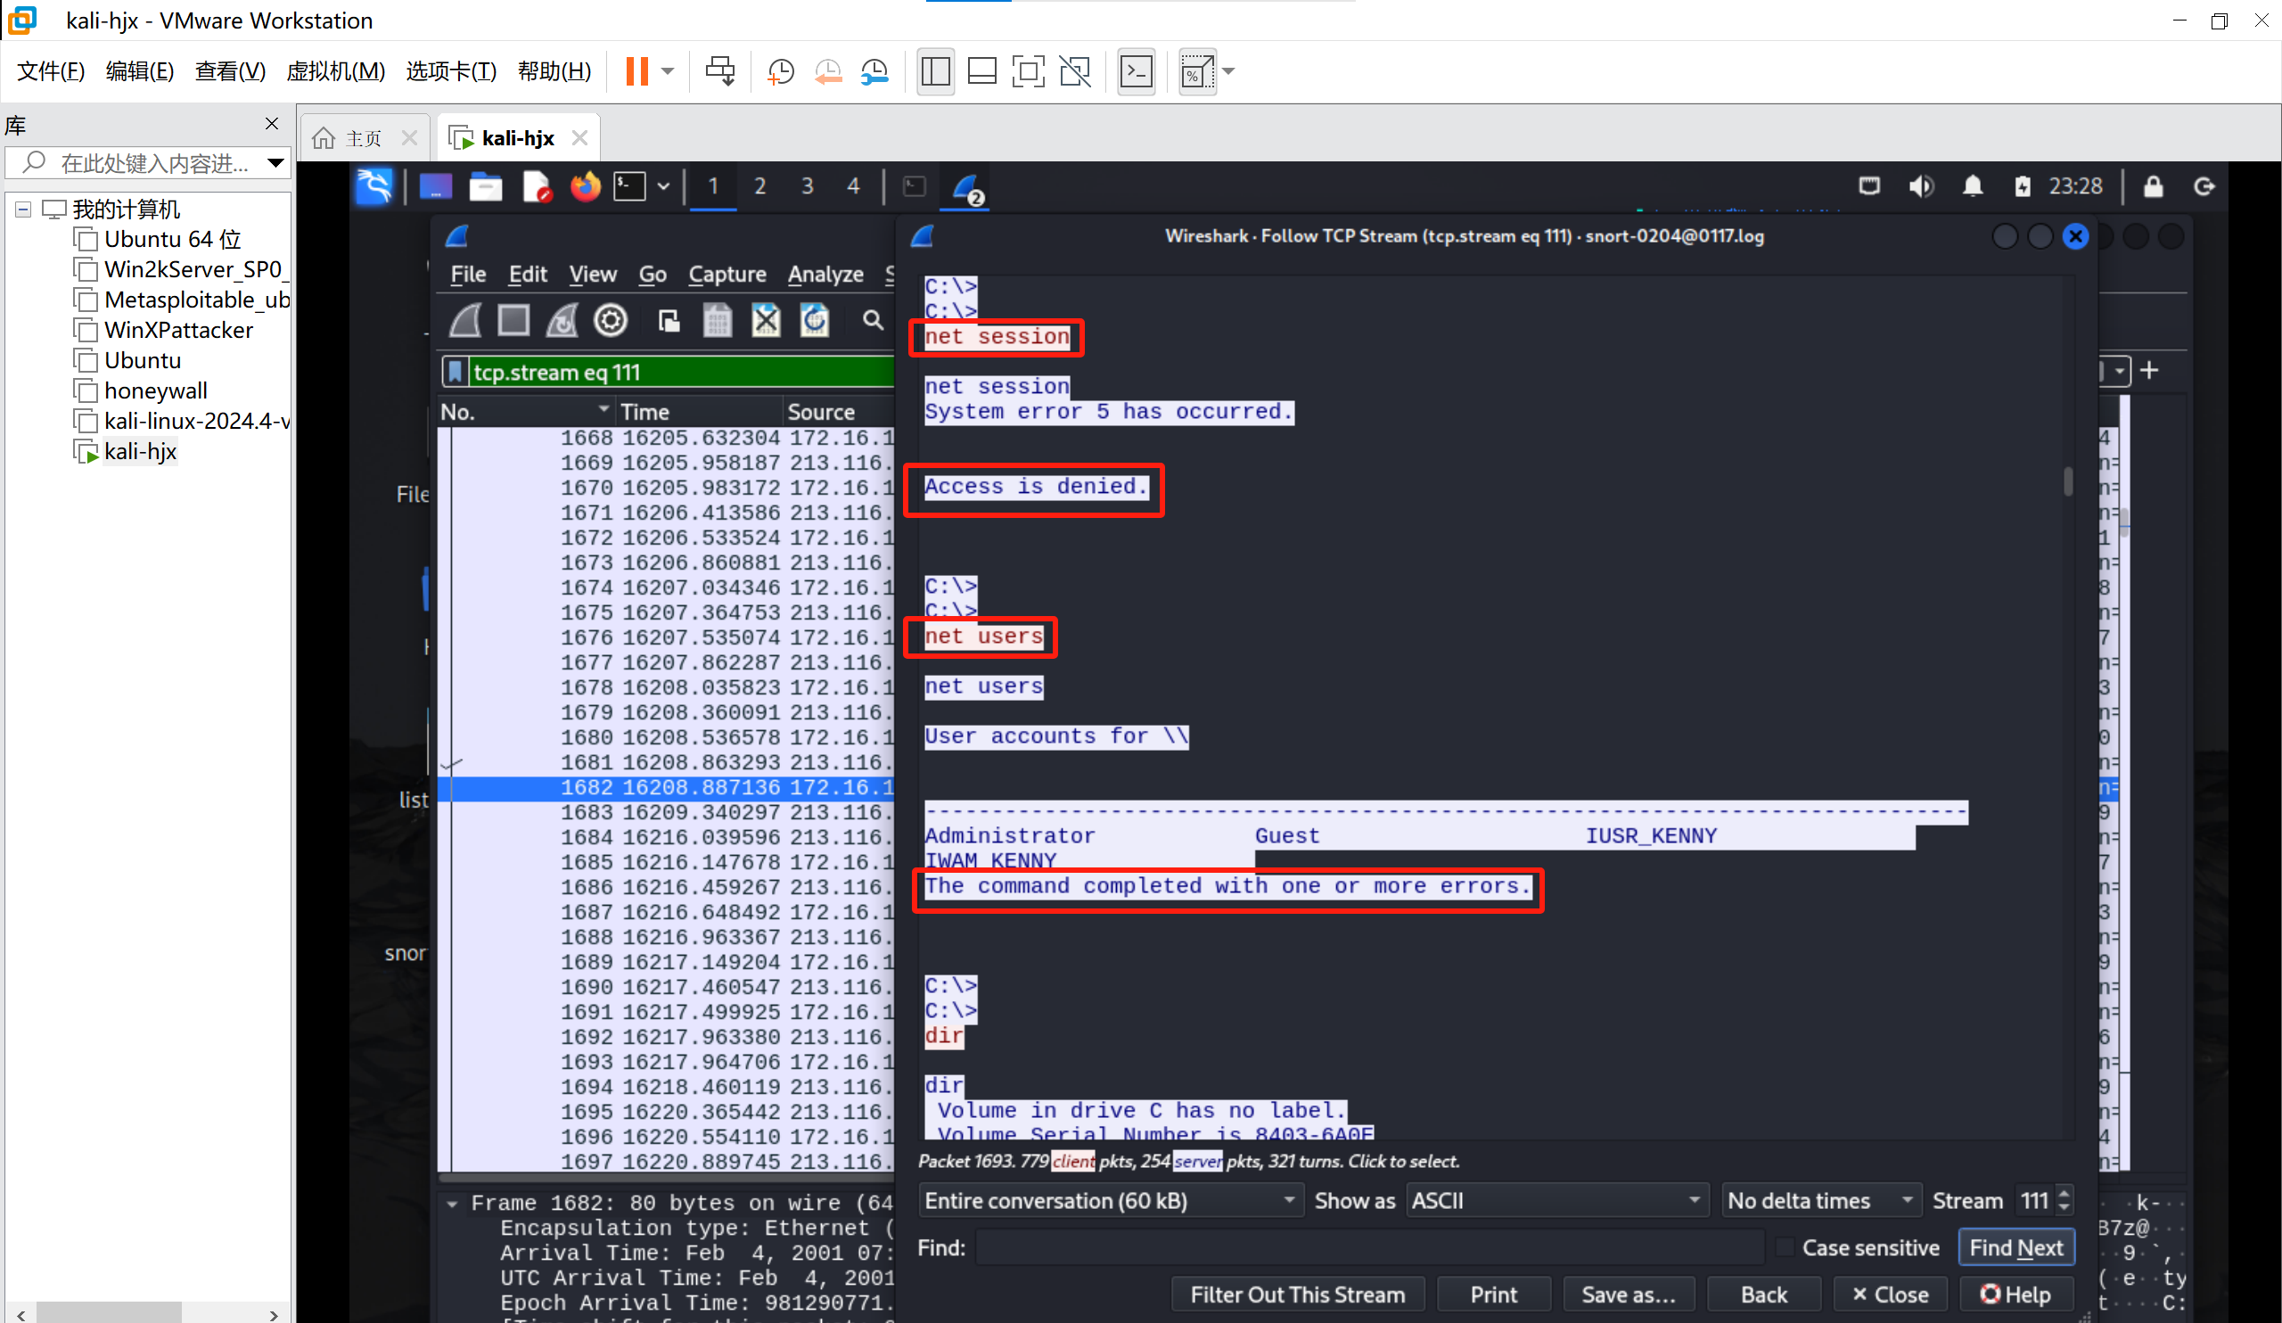The width and height of the screenshot is (2282, 1323).
Task: Expand the Frame 1682 detail row
Action: [x=452, y=1204]
